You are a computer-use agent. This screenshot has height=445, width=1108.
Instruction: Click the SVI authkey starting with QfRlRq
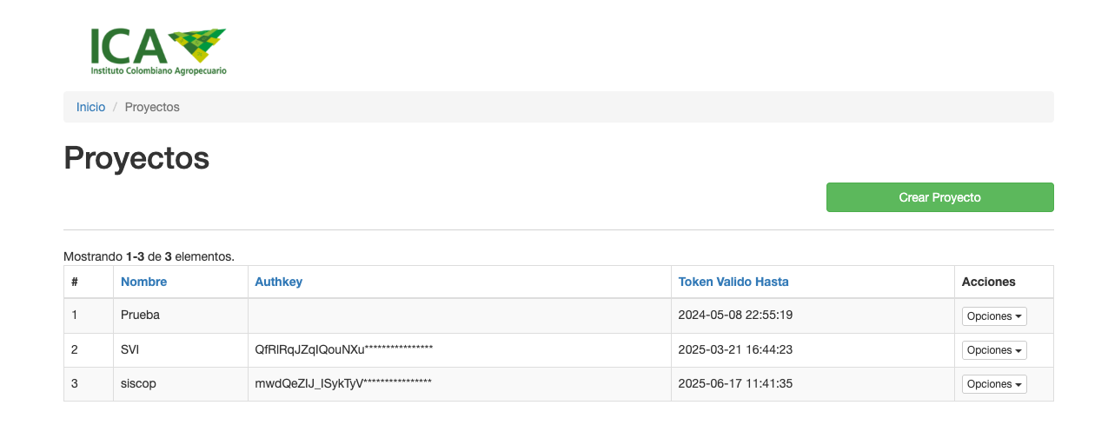click(343, 349)
